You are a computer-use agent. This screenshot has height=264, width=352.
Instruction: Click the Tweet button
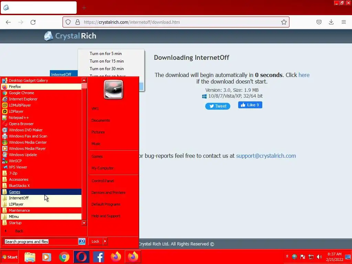(218, 106)
